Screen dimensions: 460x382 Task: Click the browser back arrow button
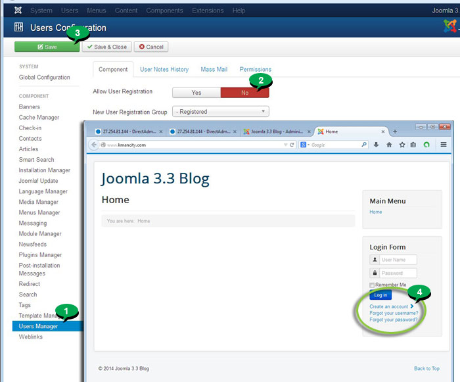(94, 145)
